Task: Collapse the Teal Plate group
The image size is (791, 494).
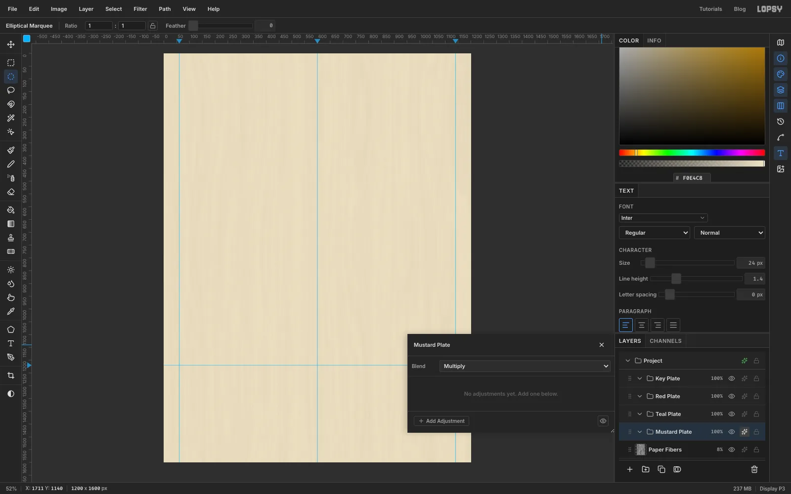Action: click(x=640, y=414)
